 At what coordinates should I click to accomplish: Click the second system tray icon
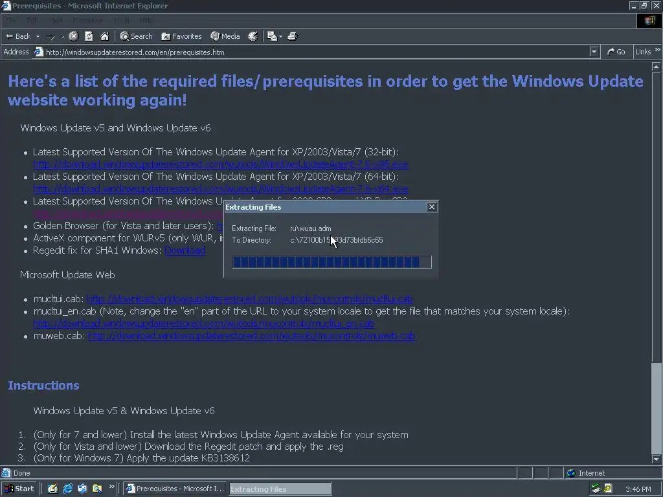pyautogui.click(x=608, y=488)
